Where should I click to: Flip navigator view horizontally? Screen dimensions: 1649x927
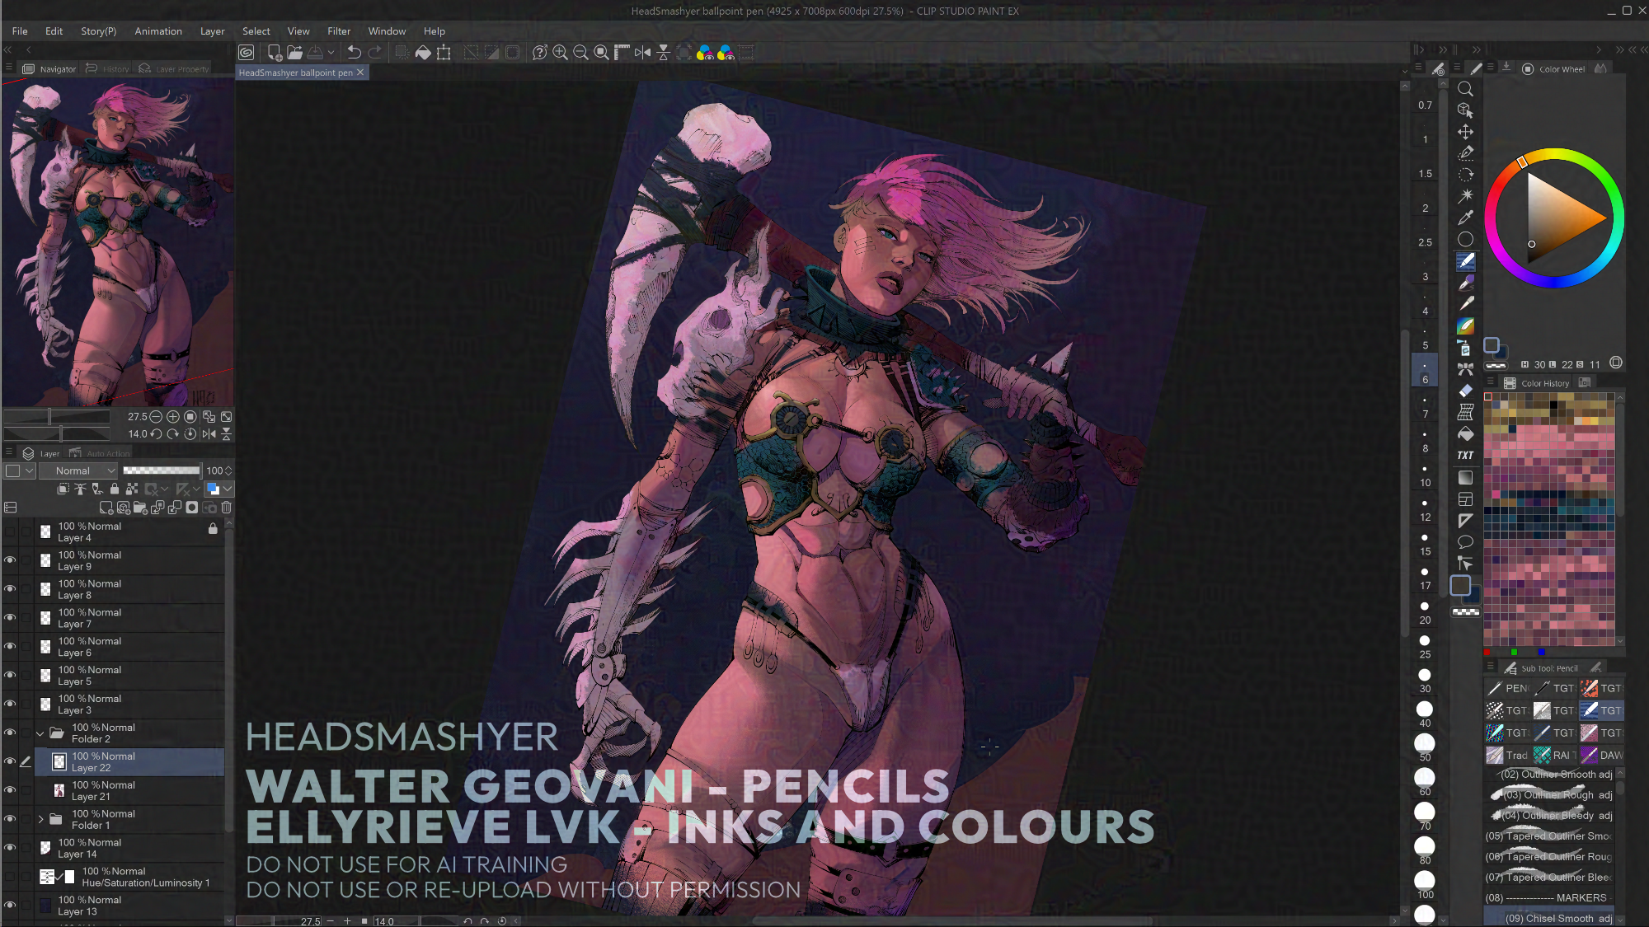point(209,434)
